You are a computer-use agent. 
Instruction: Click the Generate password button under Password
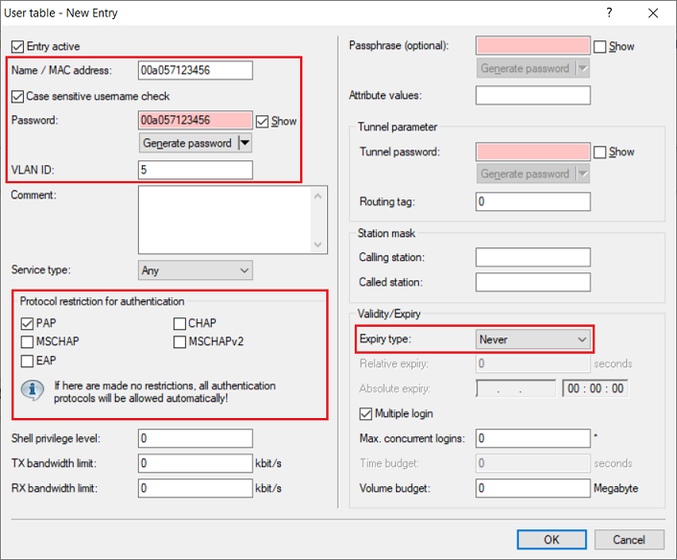coord(187,143)
